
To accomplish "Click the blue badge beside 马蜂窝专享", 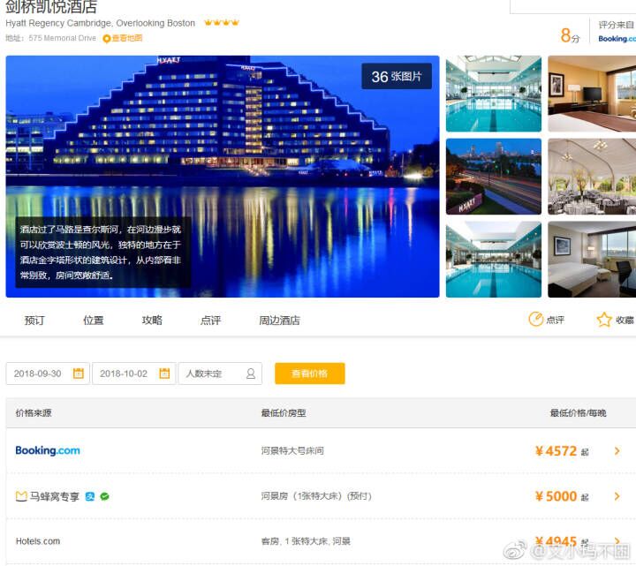I will point(89,496).
